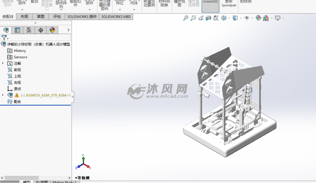
Task: Click the 爆炸视图 exploded view button
Action: 179,3
